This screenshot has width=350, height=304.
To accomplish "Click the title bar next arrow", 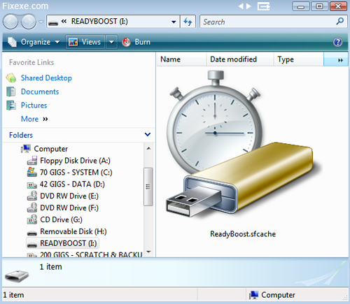I will pyautogui.click(x=248, y=6).
